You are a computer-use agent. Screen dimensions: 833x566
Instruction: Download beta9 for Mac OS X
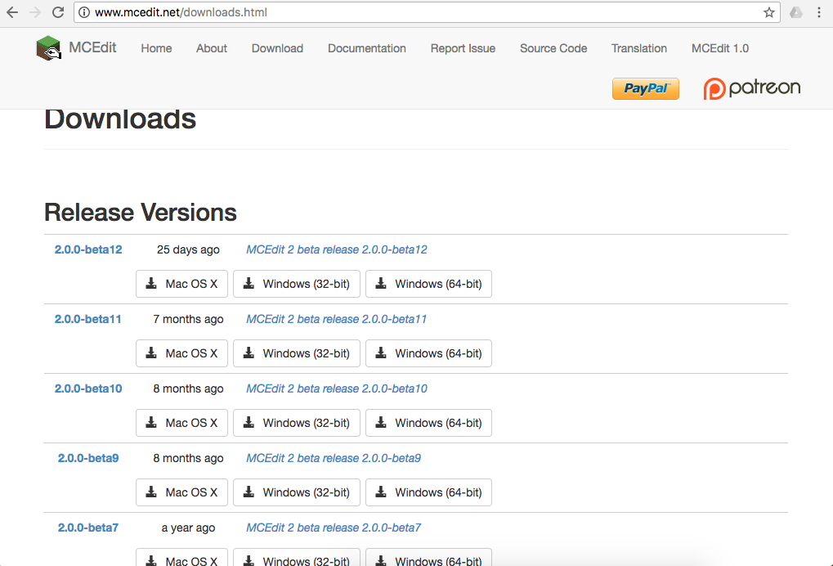point(181,492)
